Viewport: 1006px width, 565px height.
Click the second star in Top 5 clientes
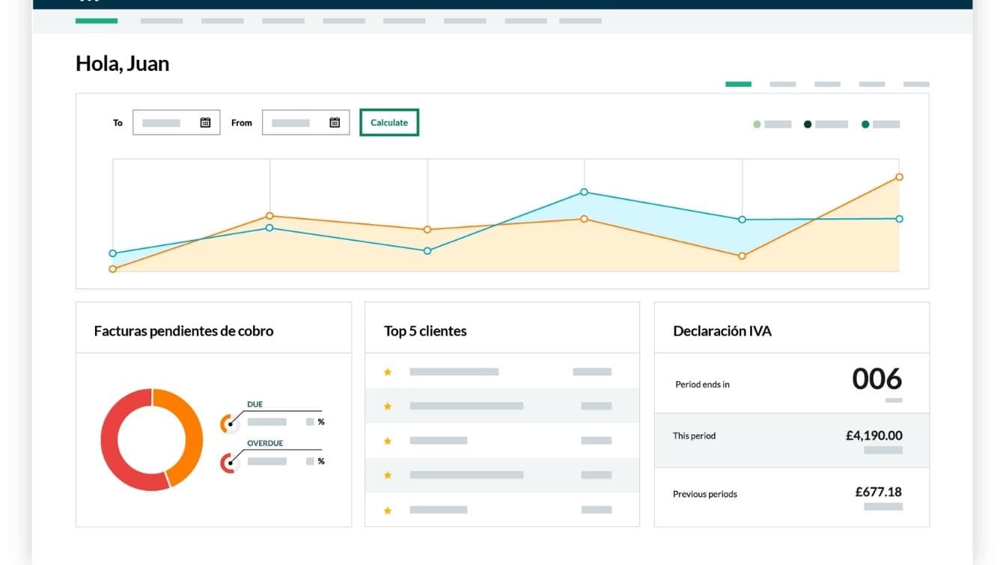tap(388, 406)
